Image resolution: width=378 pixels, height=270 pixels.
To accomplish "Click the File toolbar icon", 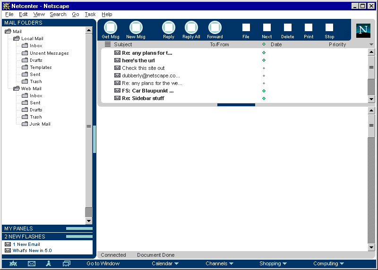I will point(246,27).
